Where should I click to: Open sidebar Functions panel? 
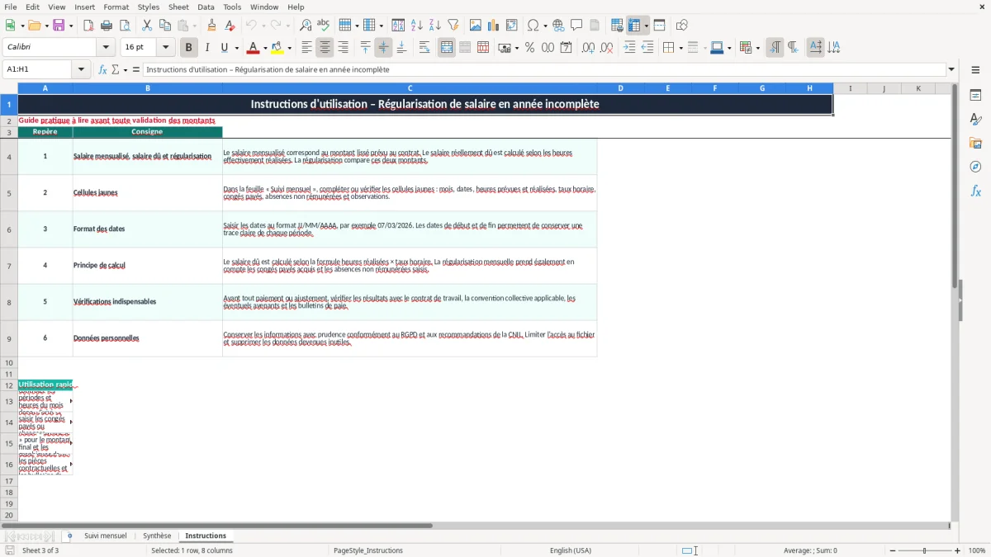975,191
